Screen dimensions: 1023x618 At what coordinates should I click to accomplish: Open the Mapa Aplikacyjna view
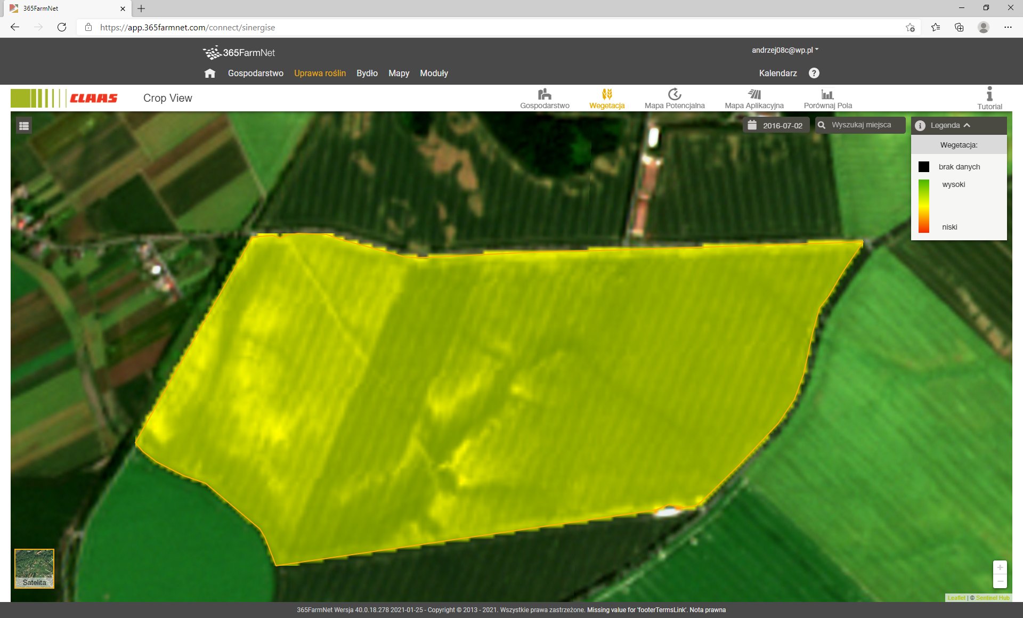tap(754, 95)
